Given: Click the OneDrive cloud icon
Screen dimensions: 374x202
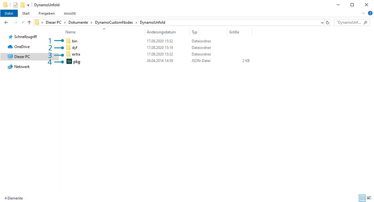Looking at the screenshot, I should [x=10, y=47].
